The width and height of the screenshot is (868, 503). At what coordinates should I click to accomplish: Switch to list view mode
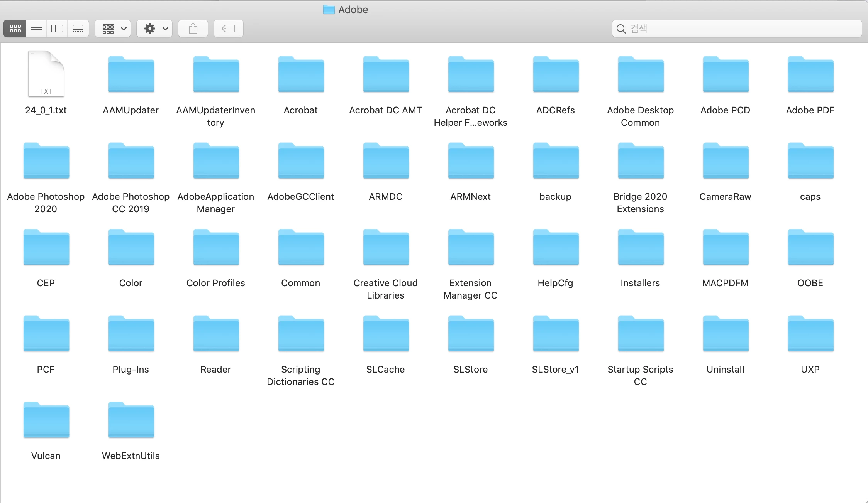click(36, 29)
